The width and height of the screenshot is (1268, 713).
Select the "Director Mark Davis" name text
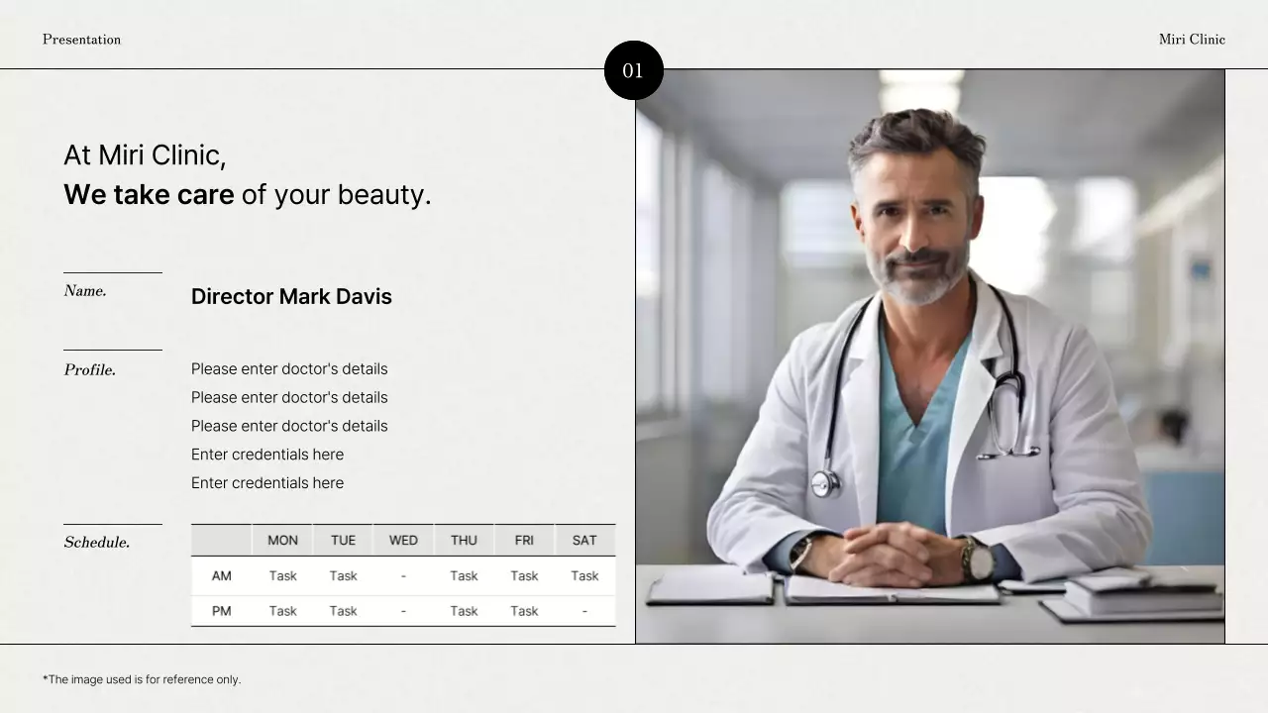click(291, 296)
